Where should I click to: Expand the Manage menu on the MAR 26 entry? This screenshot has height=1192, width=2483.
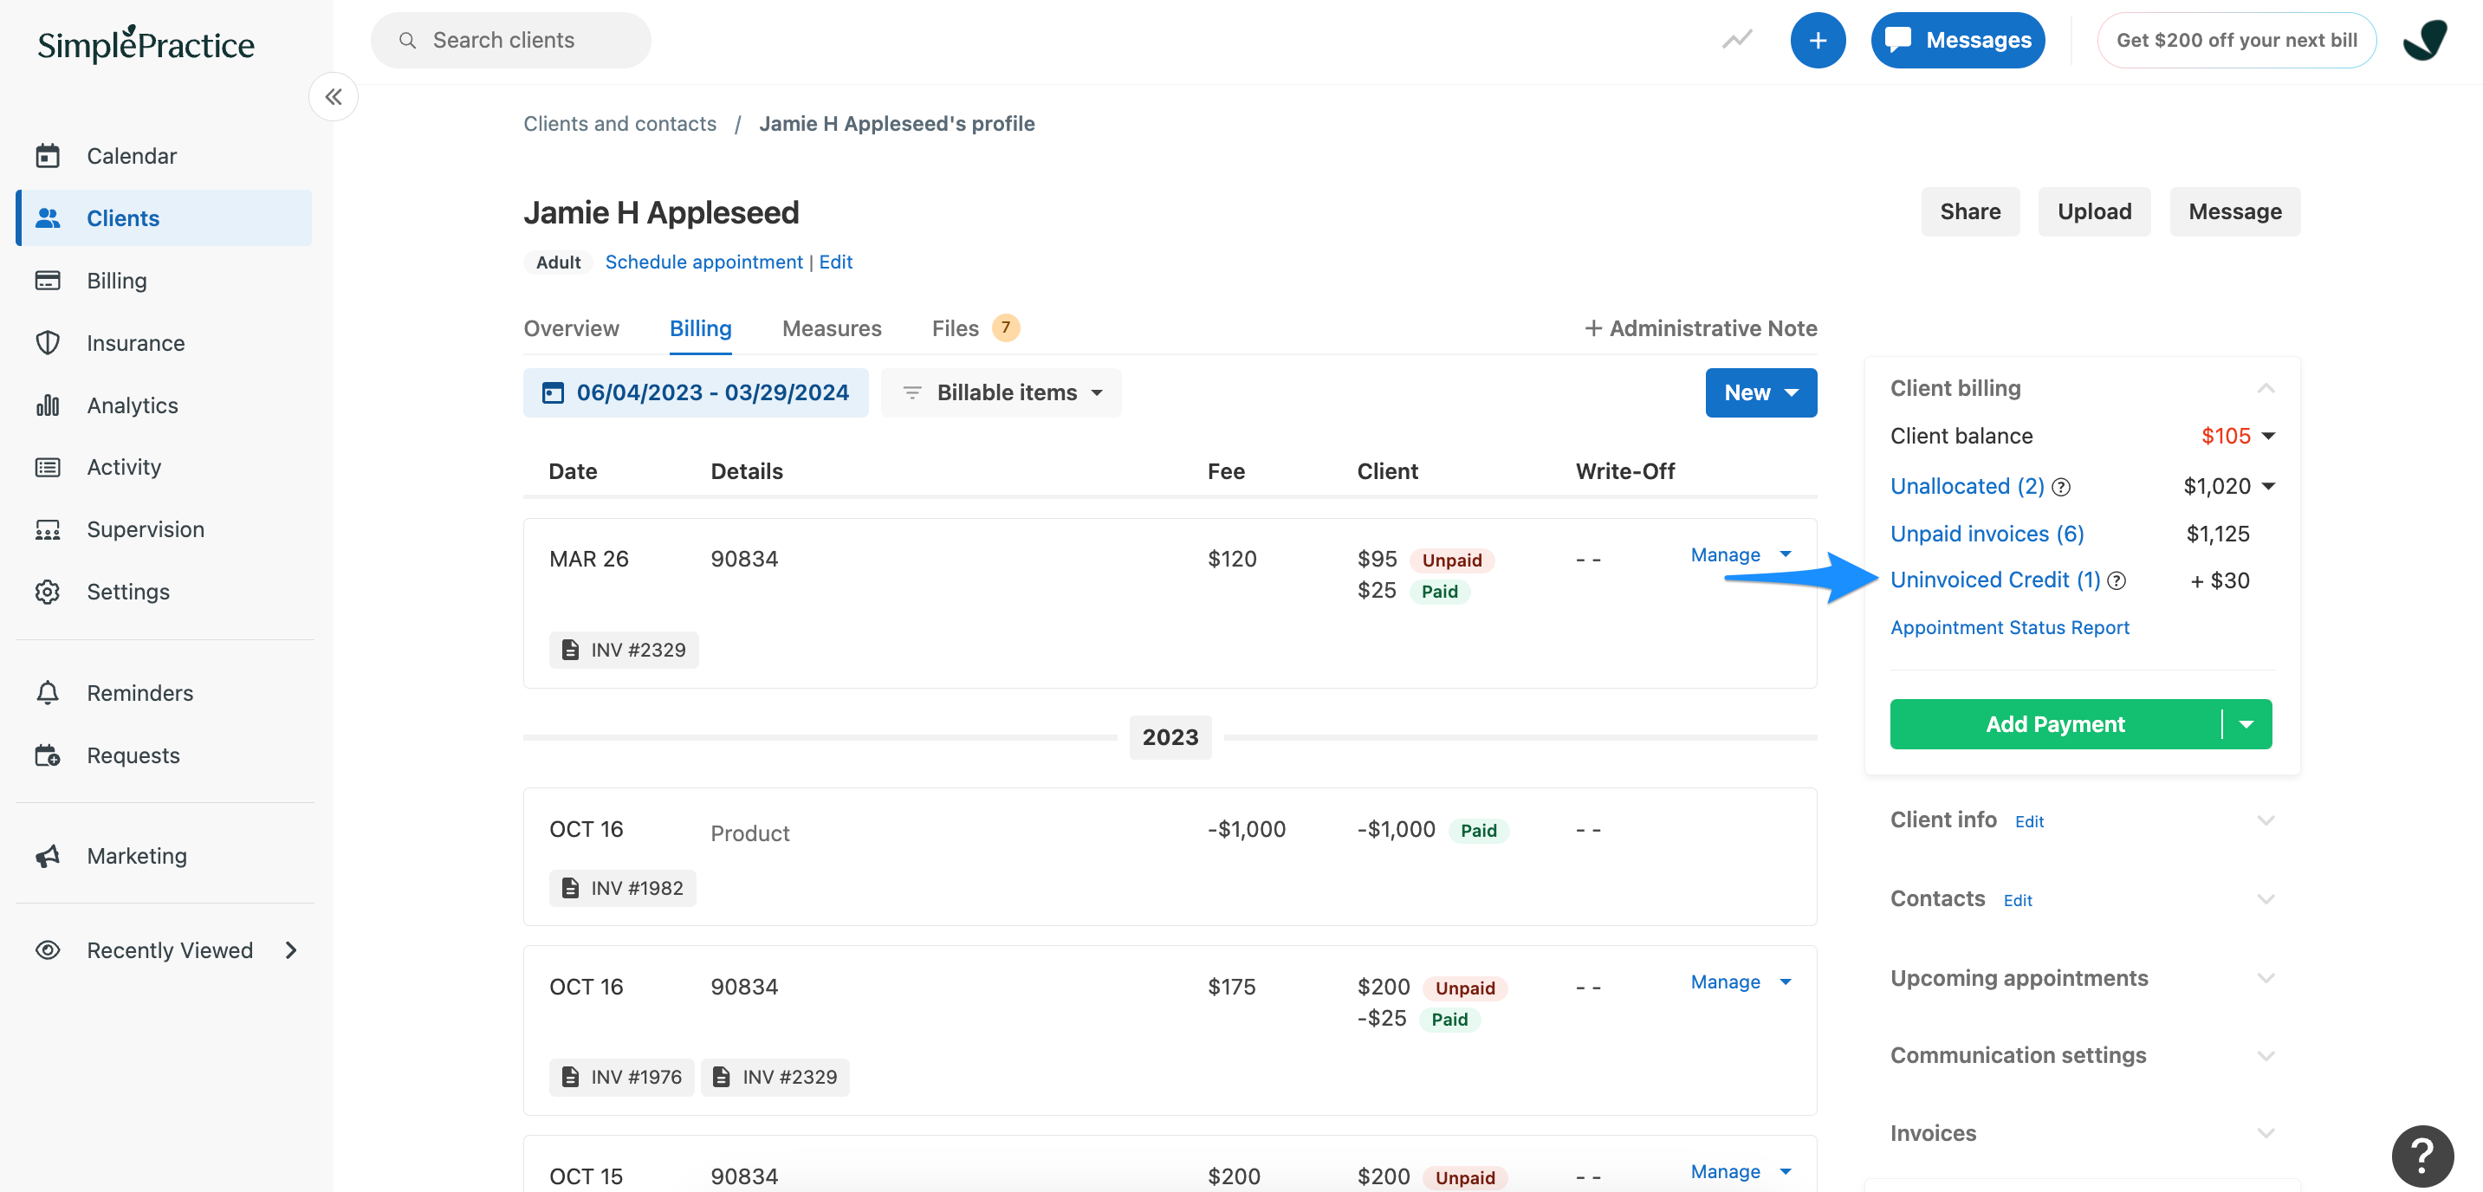coord(1740,555)
